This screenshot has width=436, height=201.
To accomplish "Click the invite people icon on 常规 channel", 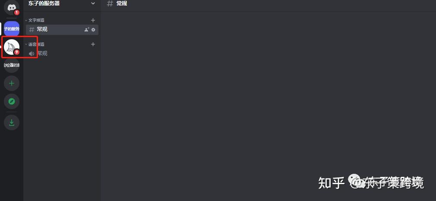I will point(86,29).
